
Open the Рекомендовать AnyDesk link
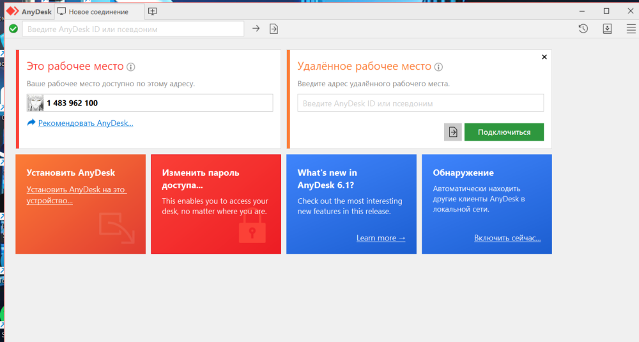tap(86, 123)
